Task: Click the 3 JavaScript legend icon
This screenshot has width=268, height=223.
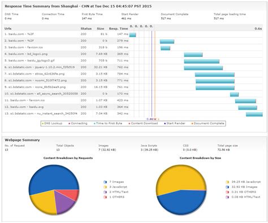Action: (105, 187)
